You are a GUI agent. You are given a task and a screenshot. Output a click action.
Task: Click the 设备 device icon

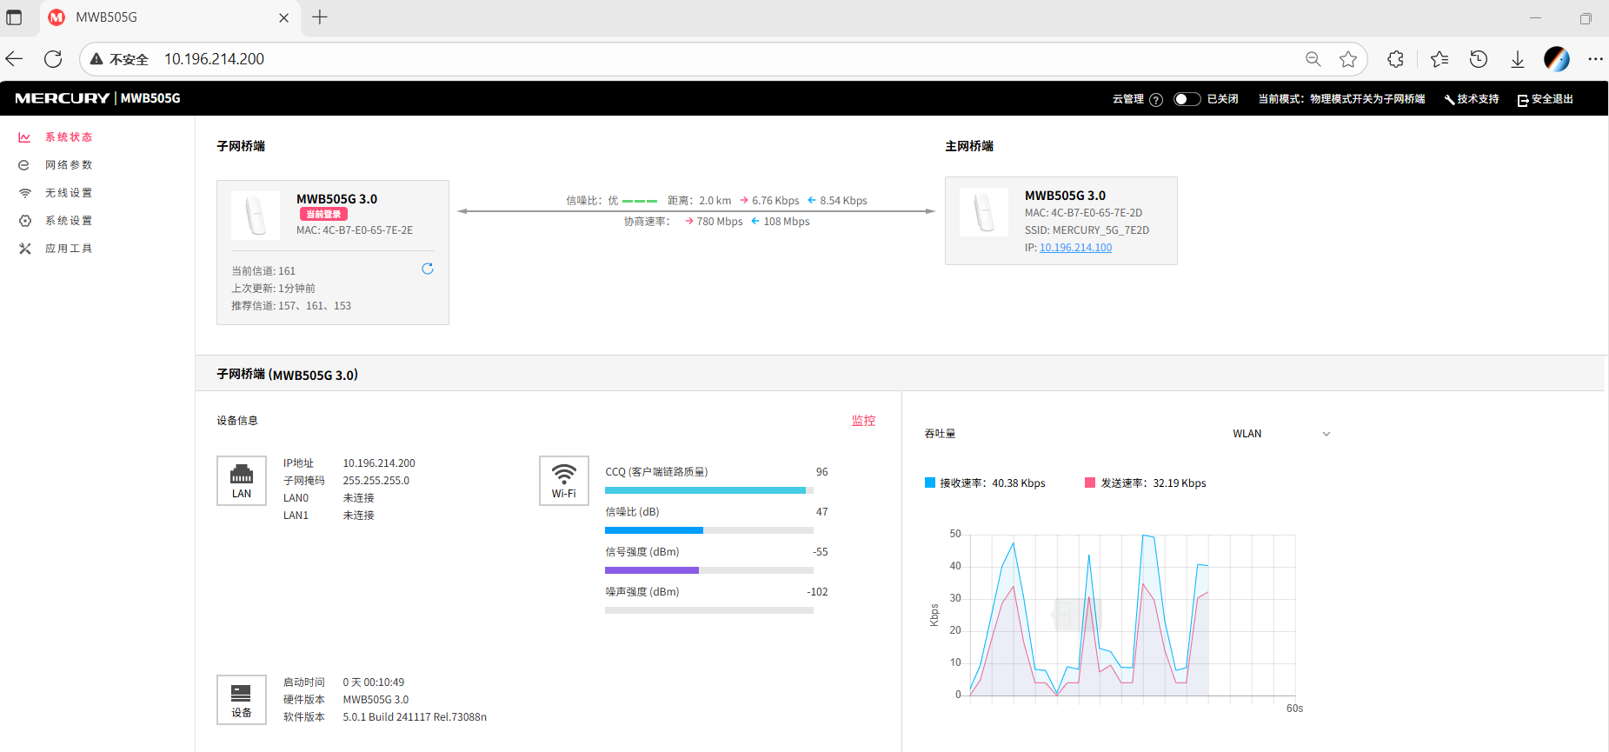point(242,700)
